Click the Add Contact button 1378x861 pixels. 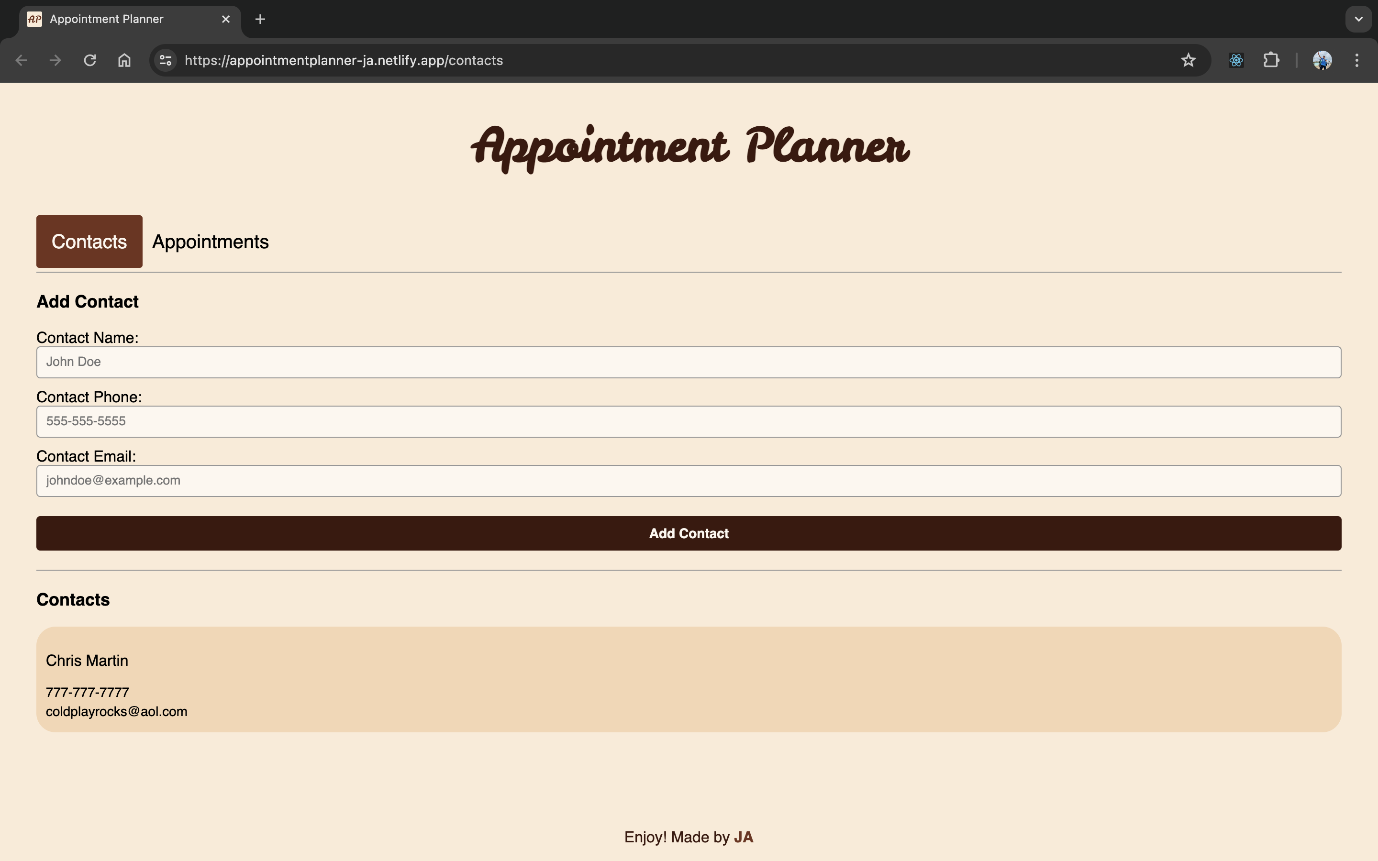pos(689,533)
